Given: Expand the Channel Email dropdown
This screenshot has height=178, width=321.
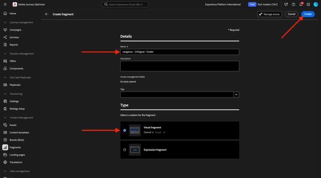Looking at the screenshot, I should tap(160, 133).
